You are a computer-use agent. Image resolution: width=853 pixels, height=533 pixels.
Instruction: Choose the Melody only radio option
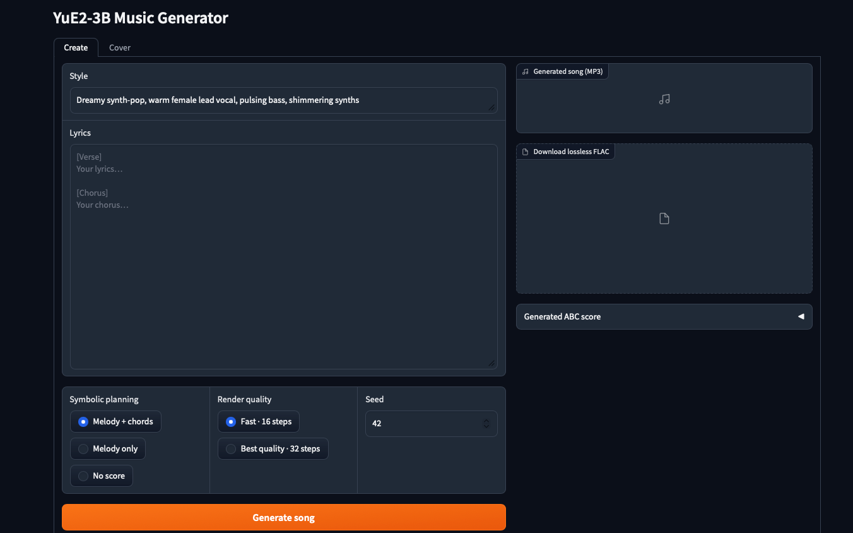click(108, 449)
